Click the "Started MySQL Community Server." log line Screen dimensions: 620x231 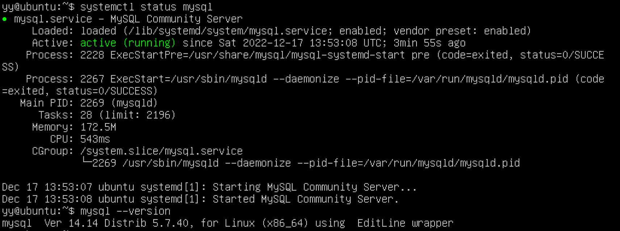(x=305, y=199)
